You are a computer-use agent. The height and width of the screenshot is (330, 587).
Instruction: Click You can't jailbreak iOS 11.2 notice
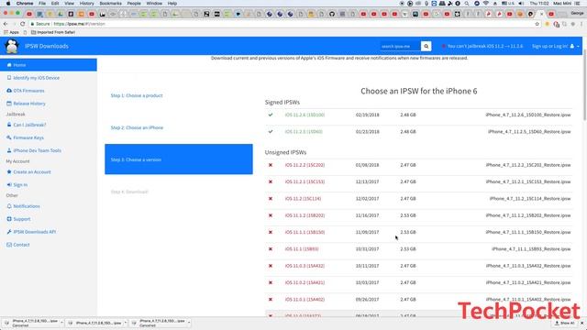click(x=482, y=46)
